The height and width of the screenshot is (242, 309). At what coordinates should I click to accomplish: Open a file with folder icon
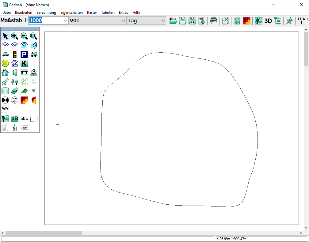click(173, 21)
